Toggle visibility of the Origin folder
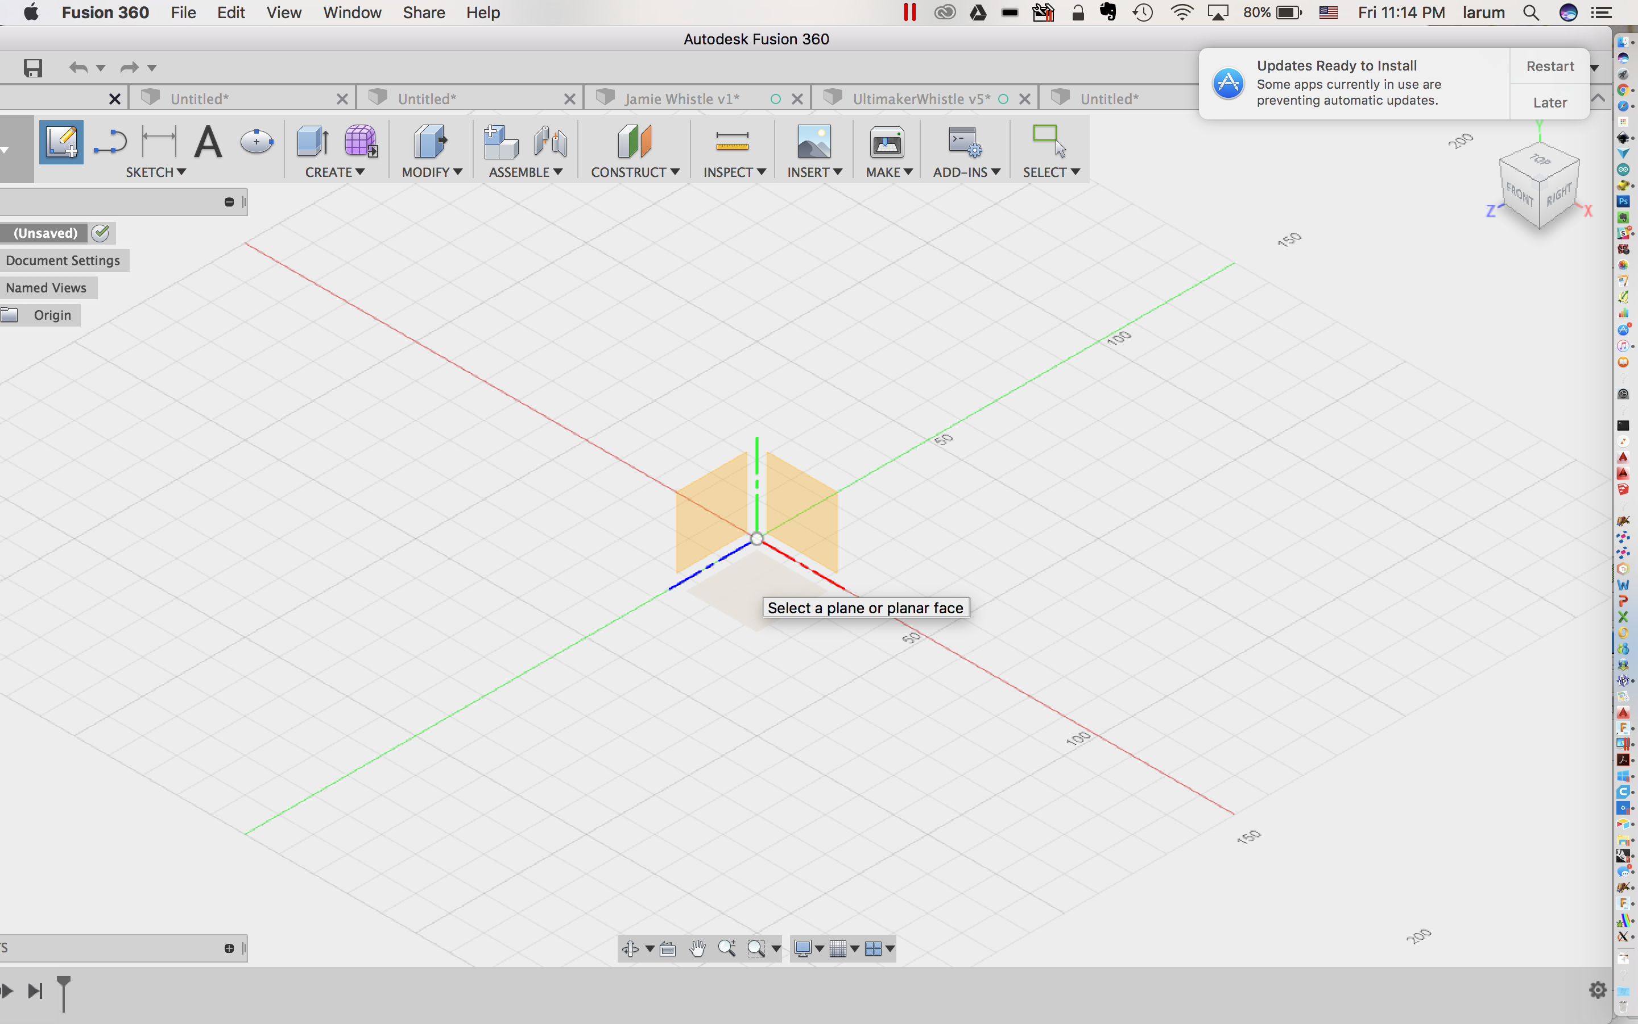 click(10, 315)
